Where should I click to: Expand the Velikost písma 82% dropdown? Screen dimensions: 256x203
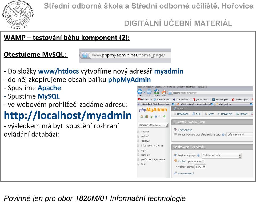[x=200, y=167]
